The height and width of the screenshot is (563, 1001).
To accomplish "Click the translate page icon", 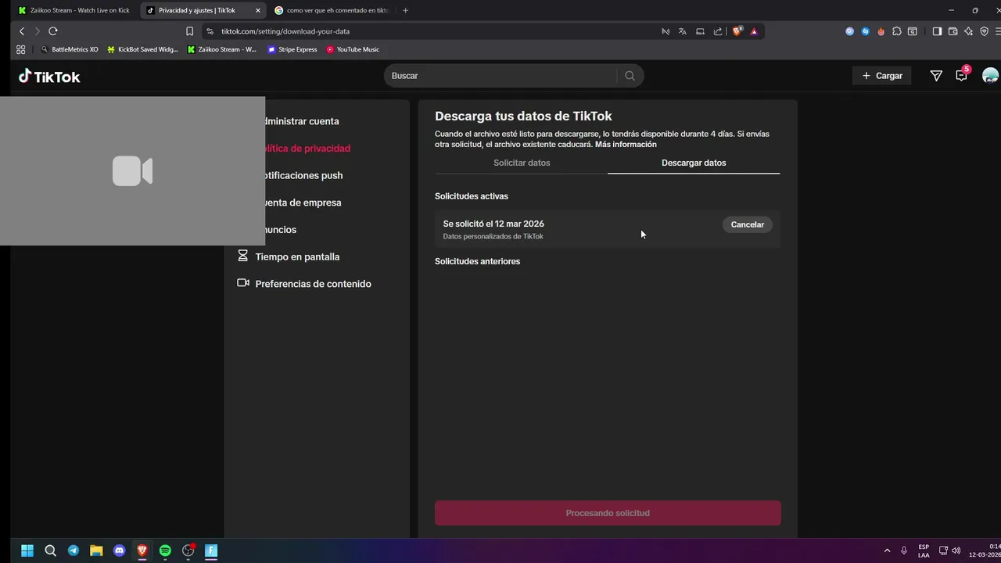I will 683,31.
